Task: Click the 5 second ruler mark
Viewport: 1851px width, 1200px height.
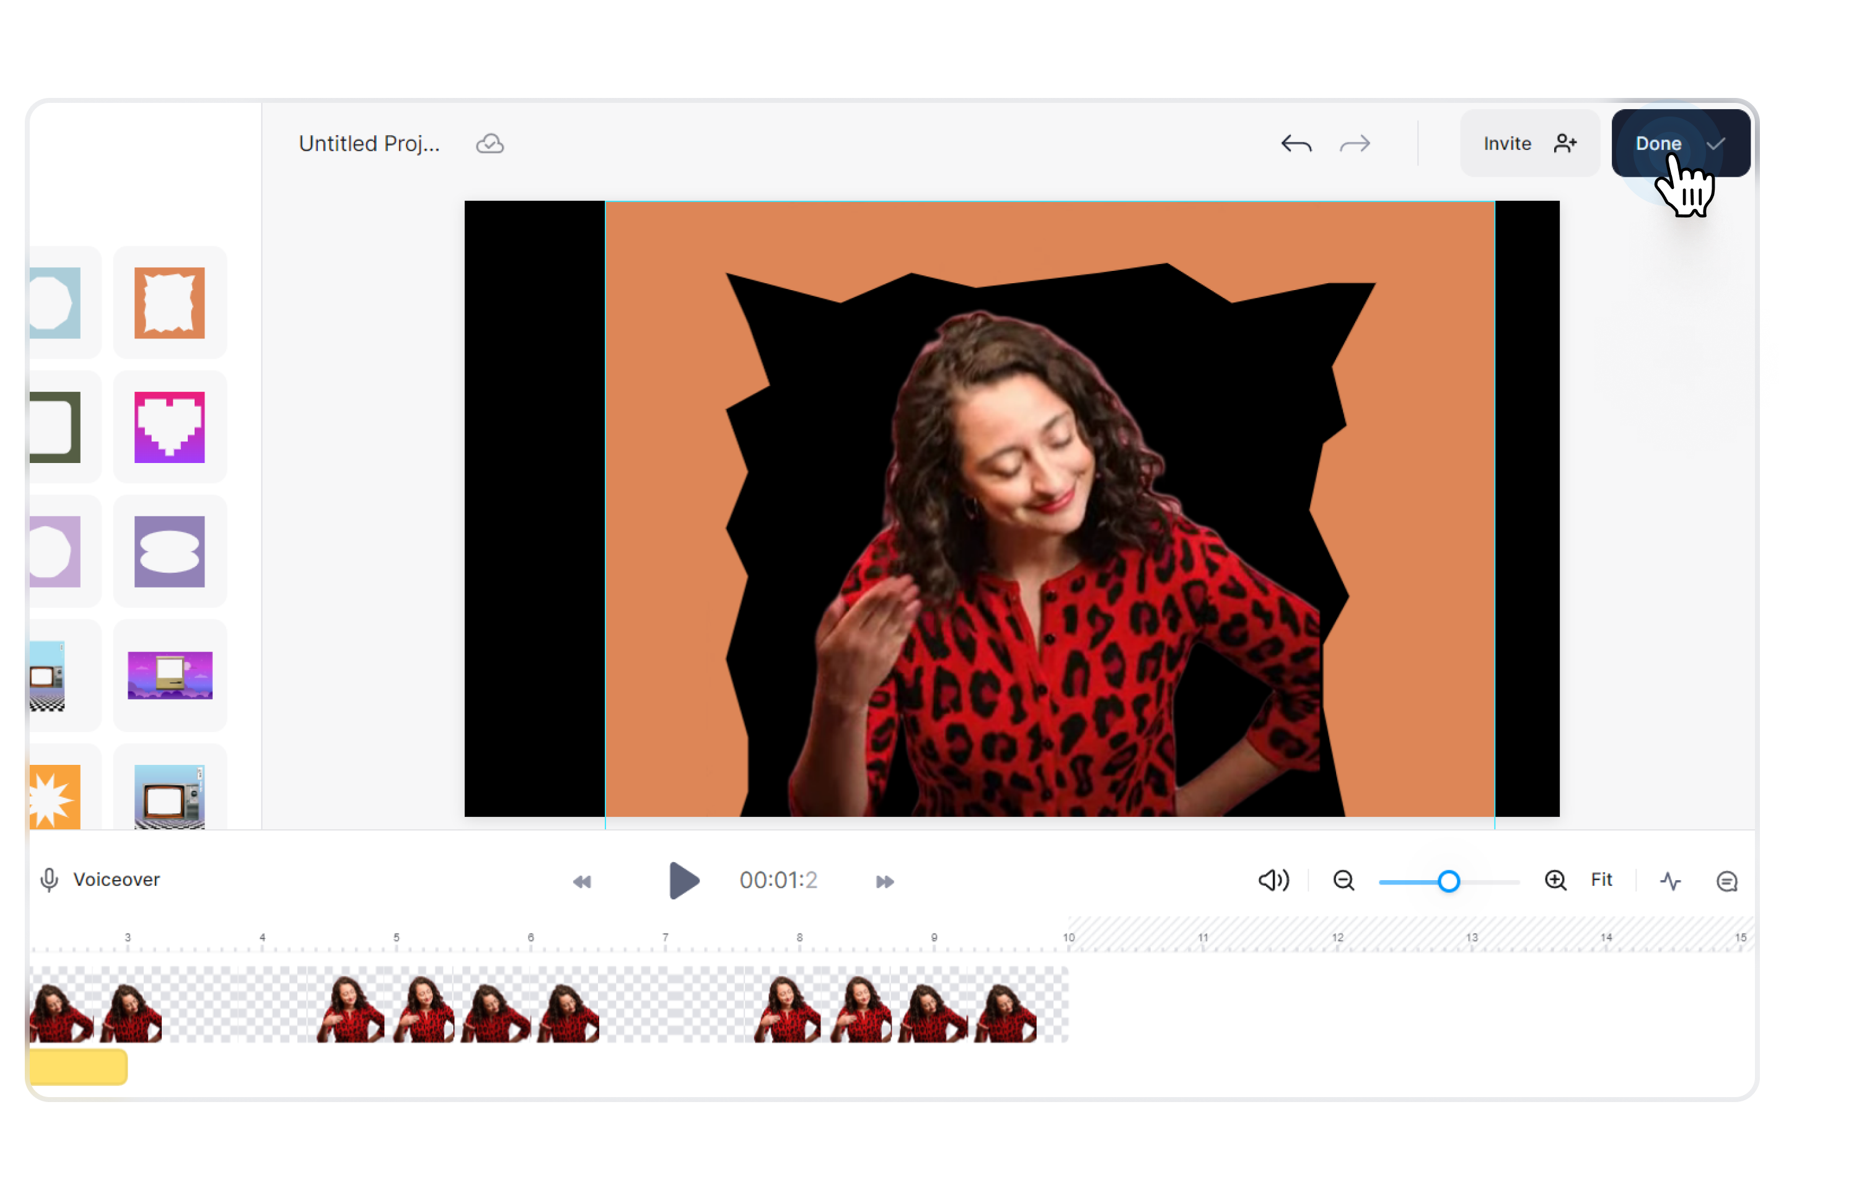Action: coord(396,937)
